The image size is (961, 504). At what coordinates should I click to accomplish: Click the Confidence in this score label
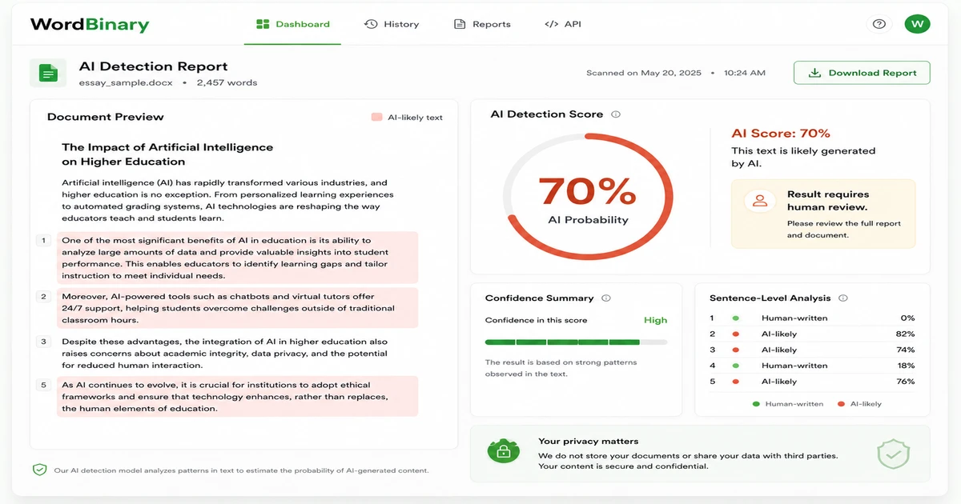tap(536, 320)
